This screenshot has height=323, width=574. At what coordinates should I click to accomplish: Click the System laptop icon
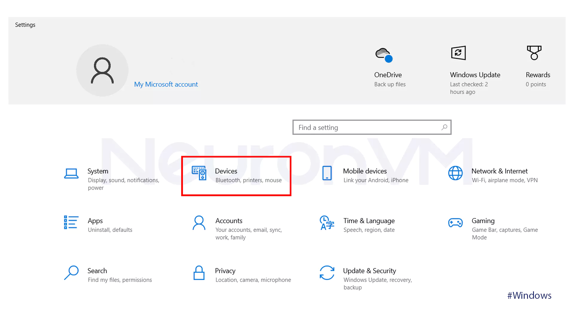click(x=71, y=173)
